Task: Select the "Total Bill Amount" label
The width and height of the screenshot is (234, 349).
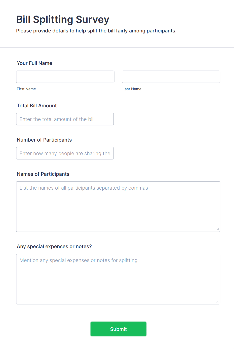Action: [37, 106]
